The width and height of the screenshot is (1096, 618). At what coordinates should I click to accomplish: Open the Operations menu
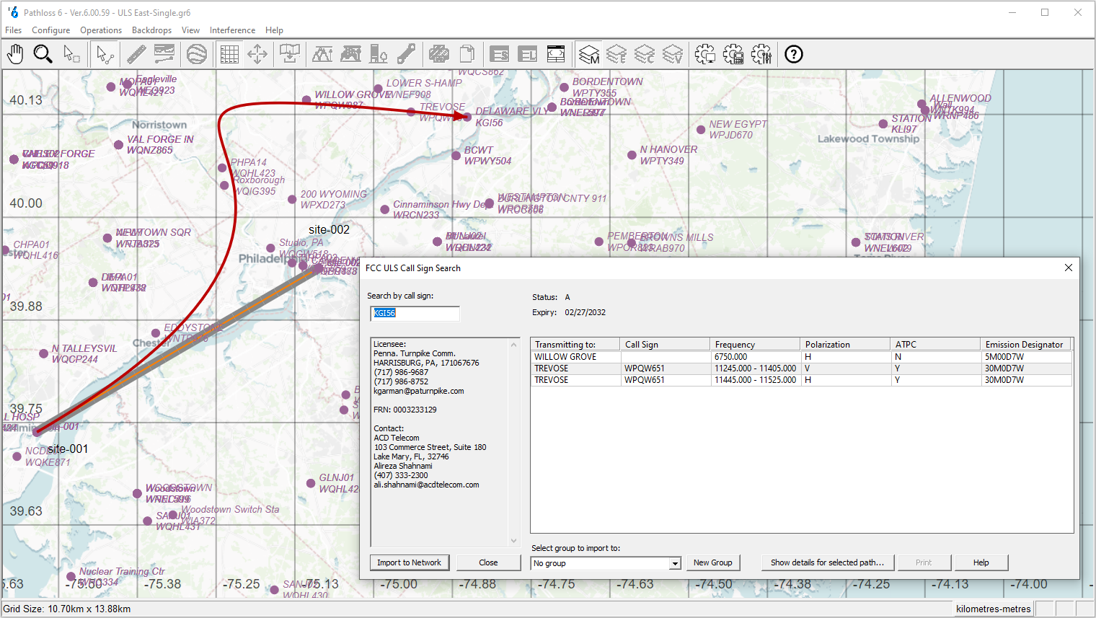101,30
